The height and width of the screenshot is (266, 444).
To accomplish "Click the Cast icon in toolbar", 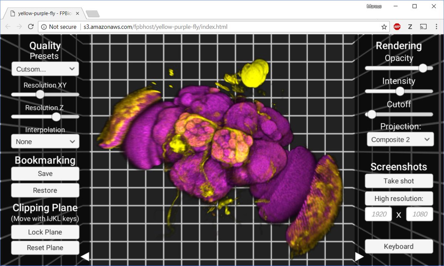I will pos(423,27).
